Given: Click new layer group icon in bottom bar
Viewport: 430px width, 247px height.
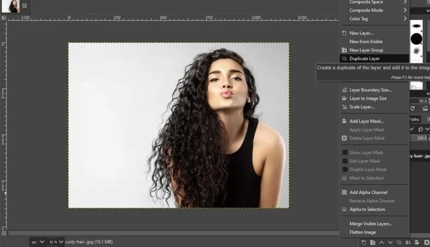Looking at the screenshot, I should pyautogui.click(x=372, y=243).
